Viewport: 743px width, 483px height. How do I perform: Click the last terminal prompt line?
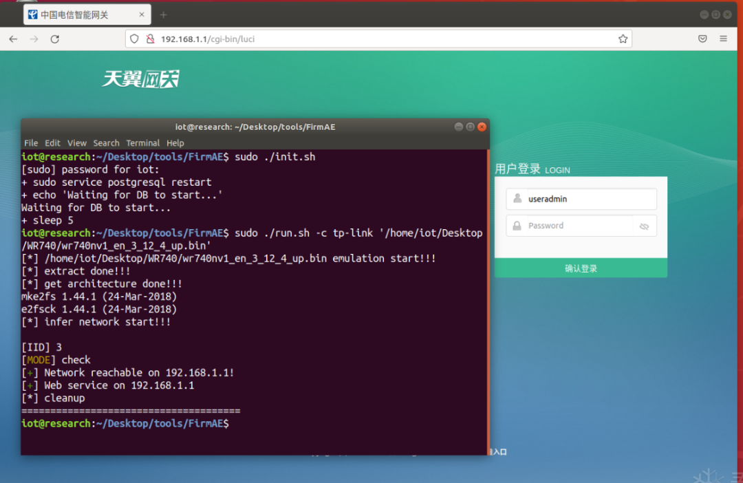[x=125, y=424]
